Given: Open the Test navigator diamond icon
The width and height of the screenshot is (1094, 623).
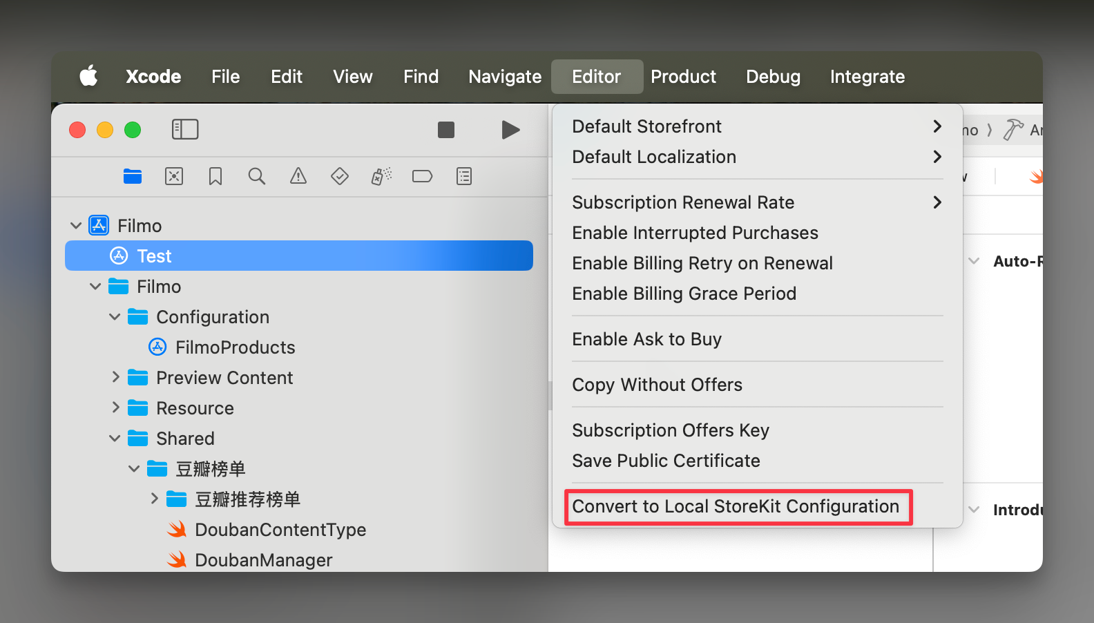Looking at the screenshot, I should pos(340,177).
